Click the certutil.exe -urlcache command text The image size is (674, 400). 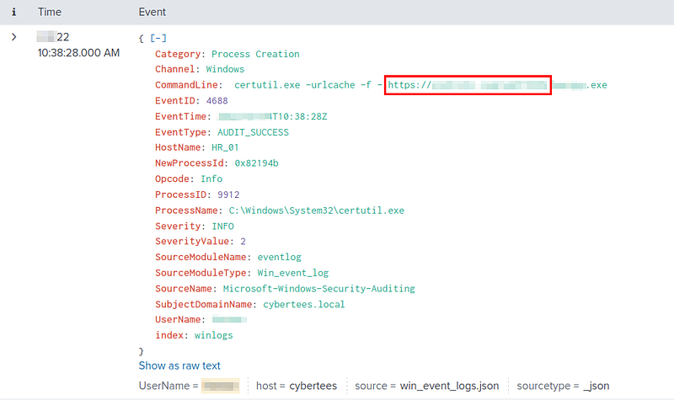pos(303,85)
